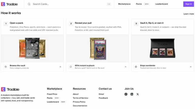Go to Leaderboard in top navigation
The height and width of the screenshot is (109, 195).
tap(161, 4)
